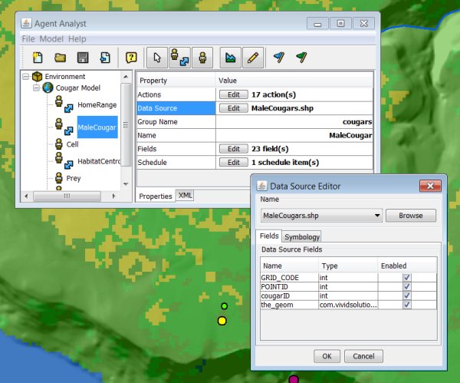
Task: Click the Type column header
Action: coord(348,266)
